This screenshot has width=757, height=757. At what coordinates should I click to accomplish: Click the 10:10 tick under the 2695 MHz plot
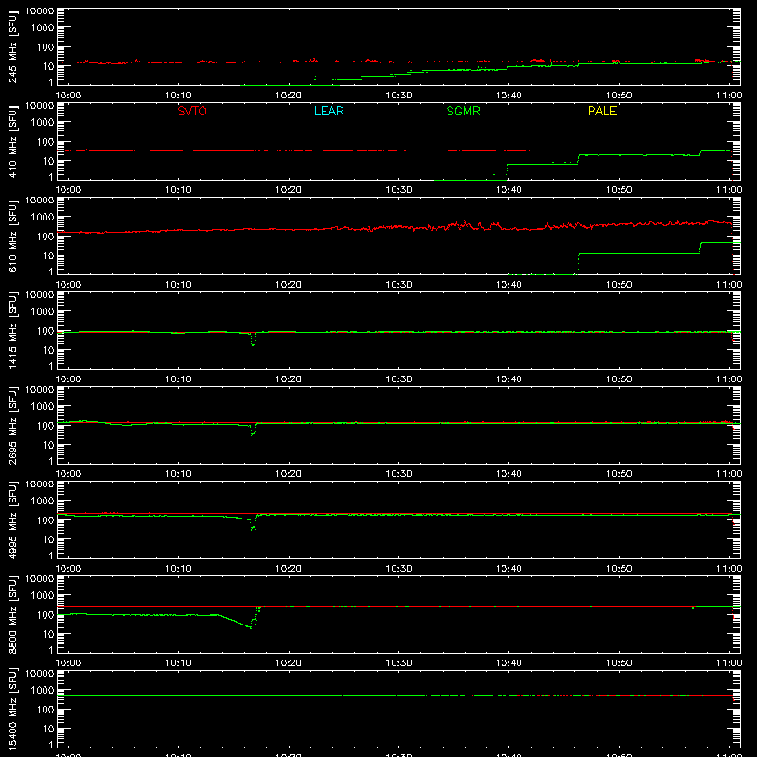pos(178,474)
